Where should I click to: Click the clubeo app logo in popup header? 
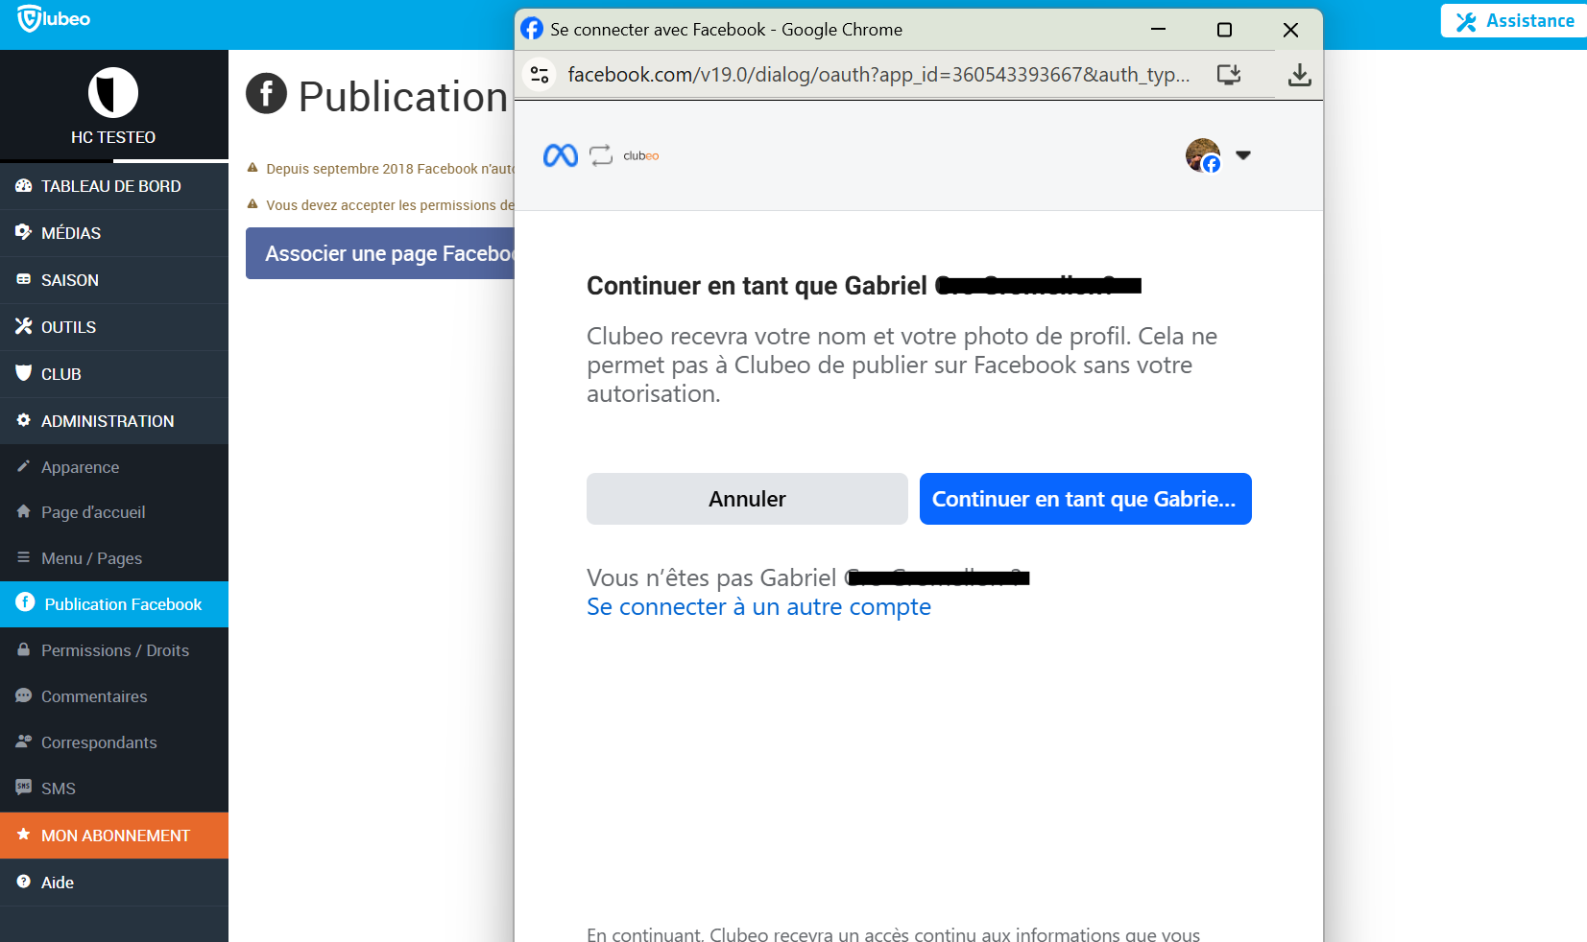(x=641, y=155)
